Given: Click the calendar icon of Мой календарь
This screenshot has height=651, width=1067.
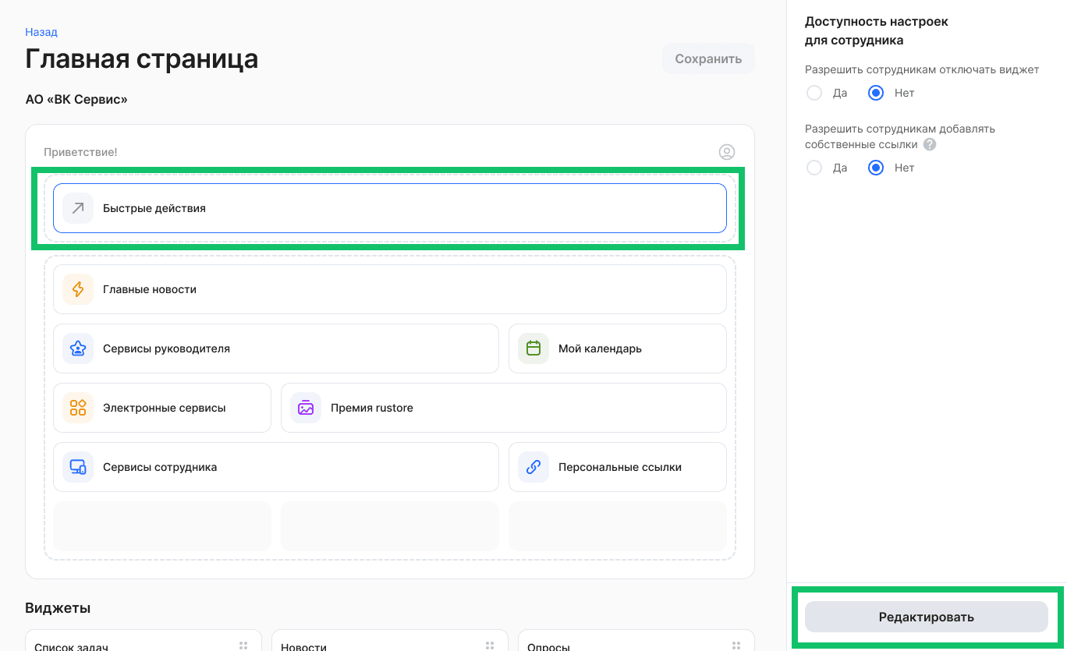Looking at the screenshot, I should tap(533, 348).
